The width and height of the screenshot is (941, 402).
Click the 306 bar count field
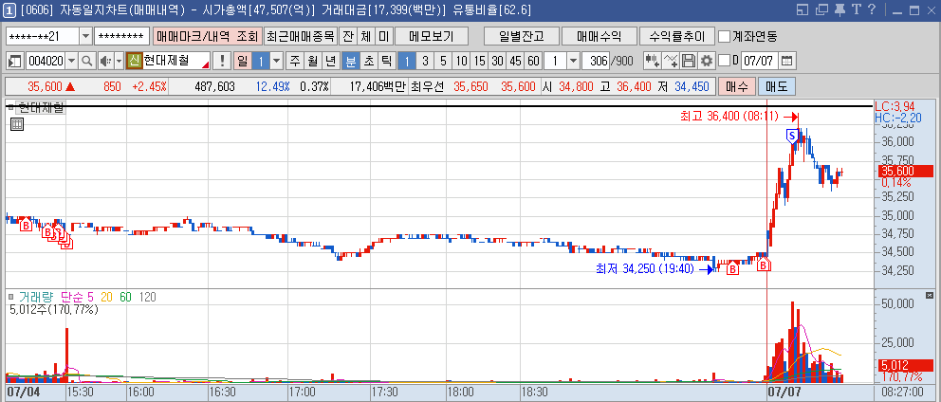[x=596, y=61]
